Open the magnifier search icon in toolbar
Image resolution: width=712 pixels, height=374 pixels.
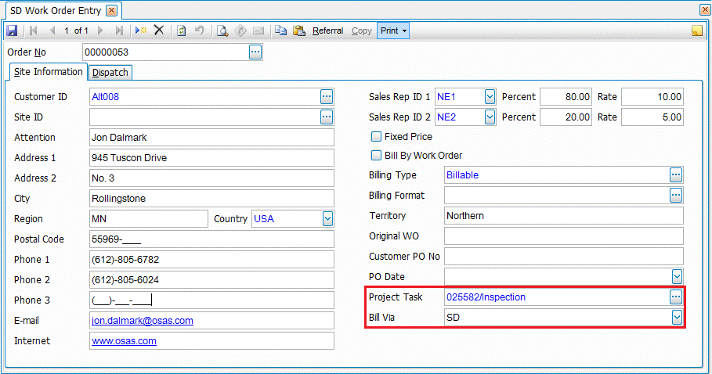point(222,31)
